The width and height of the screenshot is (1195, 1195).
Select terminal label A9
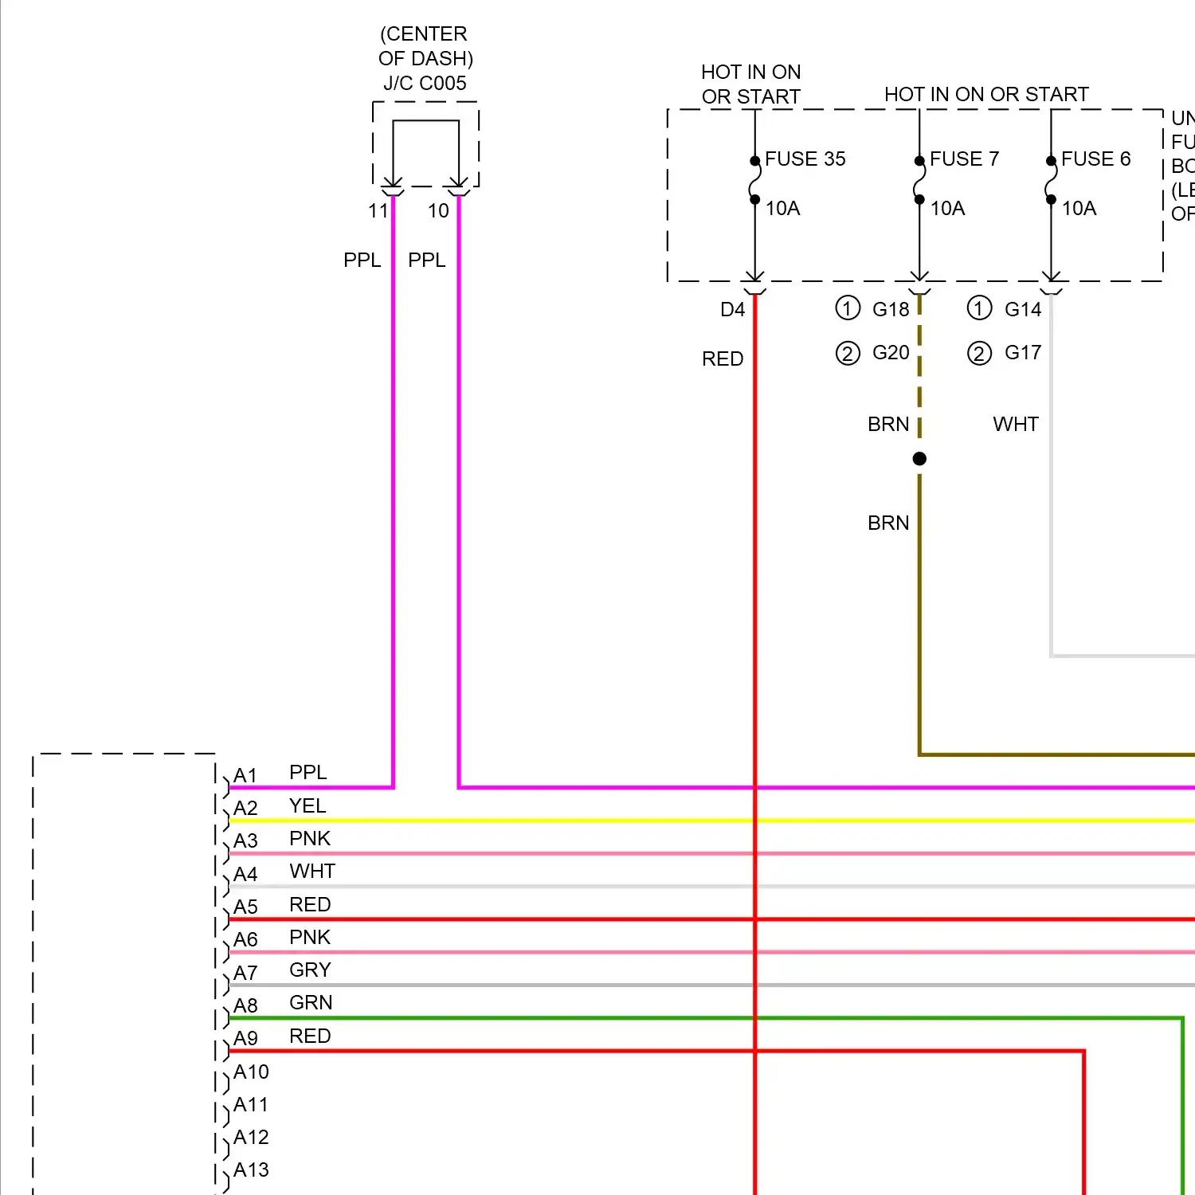[x=245, y=1039]
